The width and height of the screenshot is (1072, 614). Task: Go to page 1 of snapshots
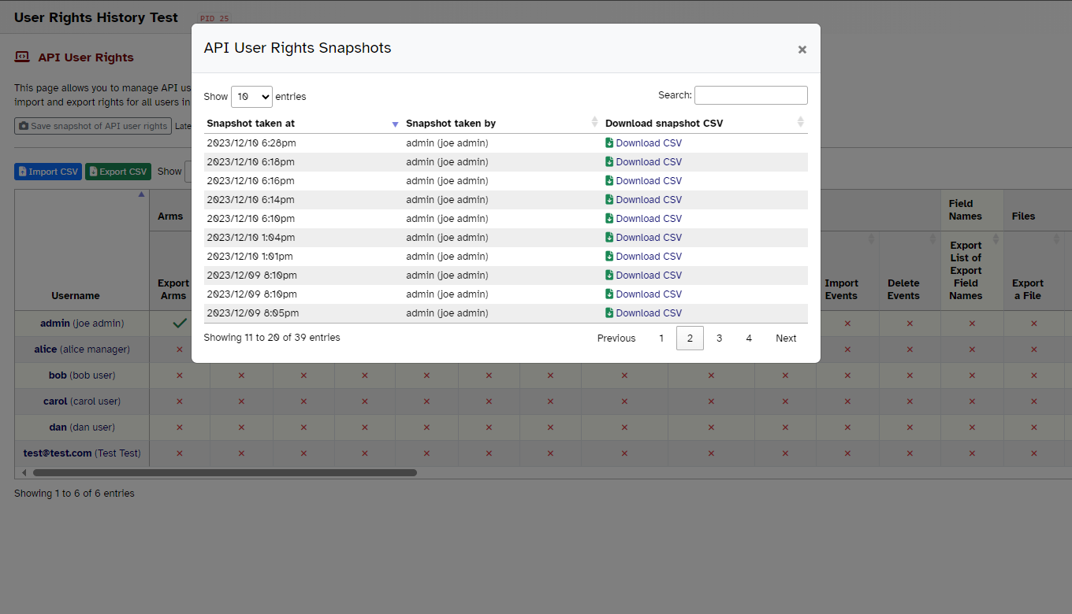[x=661, y=338]
